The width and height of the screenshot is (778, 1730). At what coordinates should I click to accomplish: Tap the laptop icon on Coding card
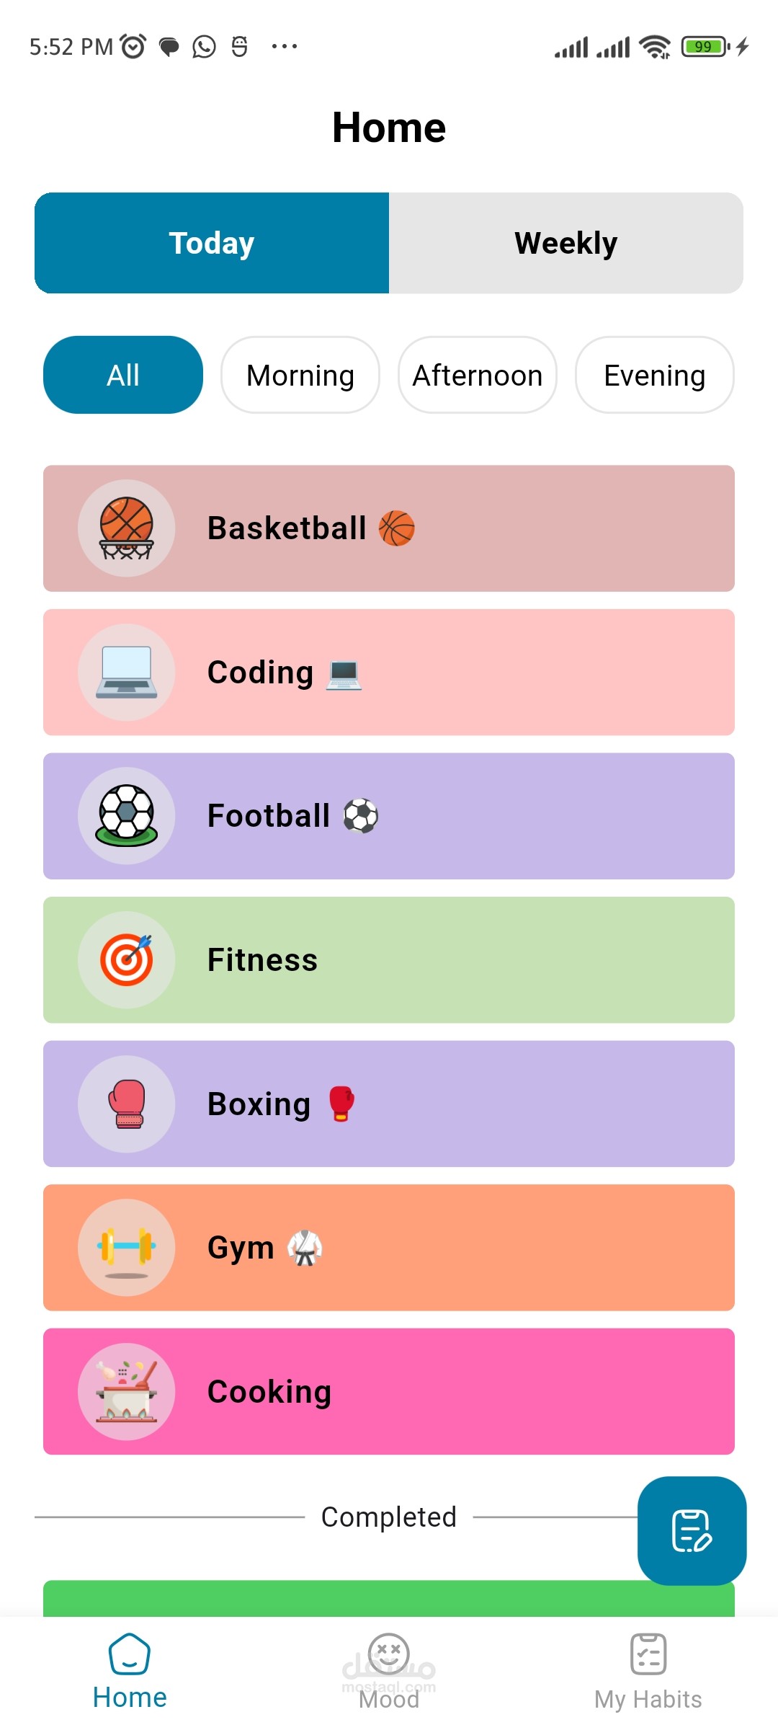point(126,673)
